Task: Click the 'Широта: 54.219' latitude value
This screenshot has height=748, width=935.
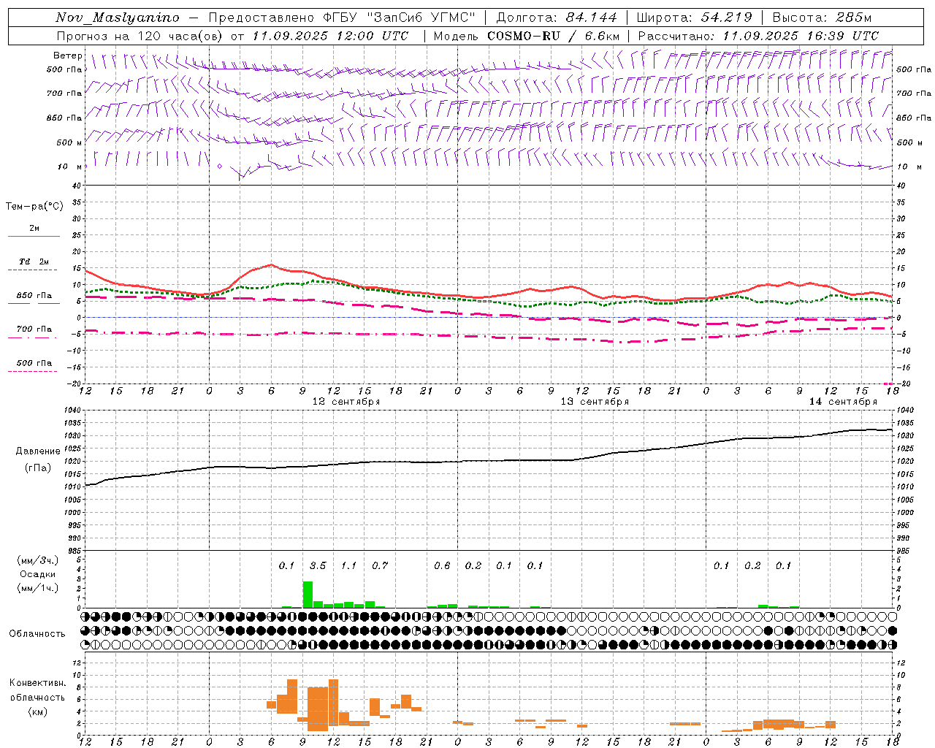Action: (x=695, y=18)
